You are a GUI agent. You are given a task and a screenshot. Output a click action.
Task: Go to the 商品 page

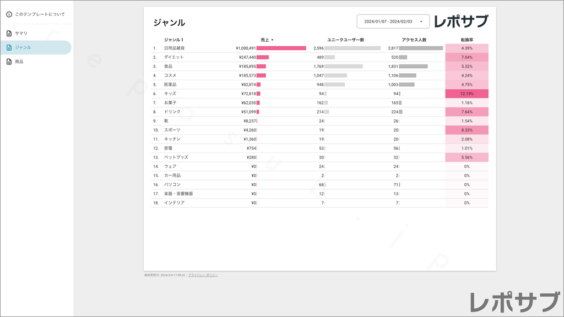(19, 62)
